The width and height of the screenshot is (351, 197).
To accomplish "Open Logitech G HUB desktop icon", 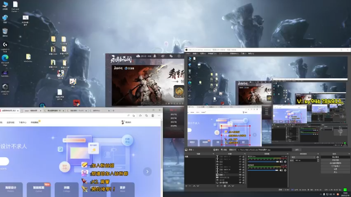I will (5, 46).
